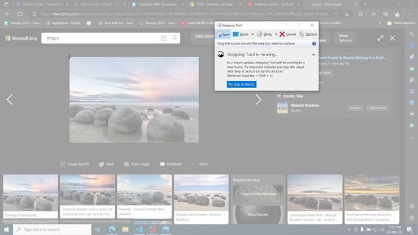Expand the image viewer to full view

(380, 38)
